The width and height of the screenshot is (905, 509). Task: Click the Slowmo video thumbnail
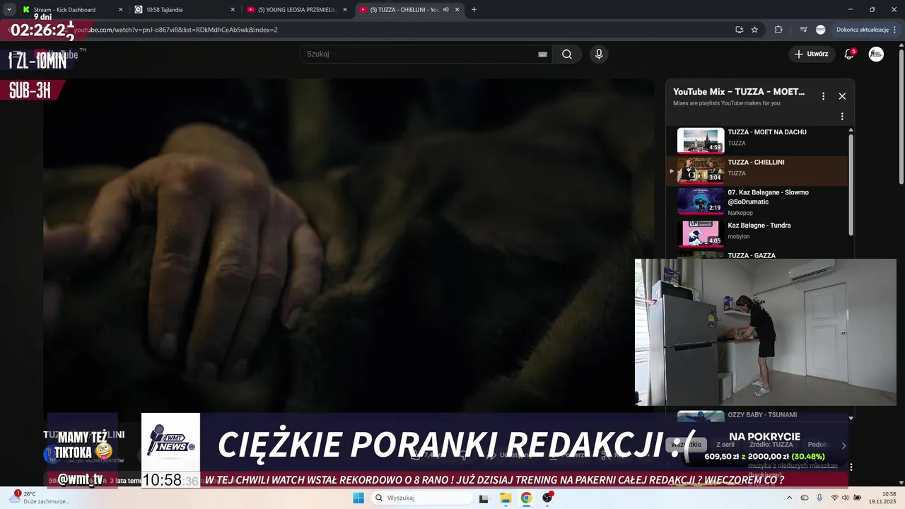click(x=701, y=201)
